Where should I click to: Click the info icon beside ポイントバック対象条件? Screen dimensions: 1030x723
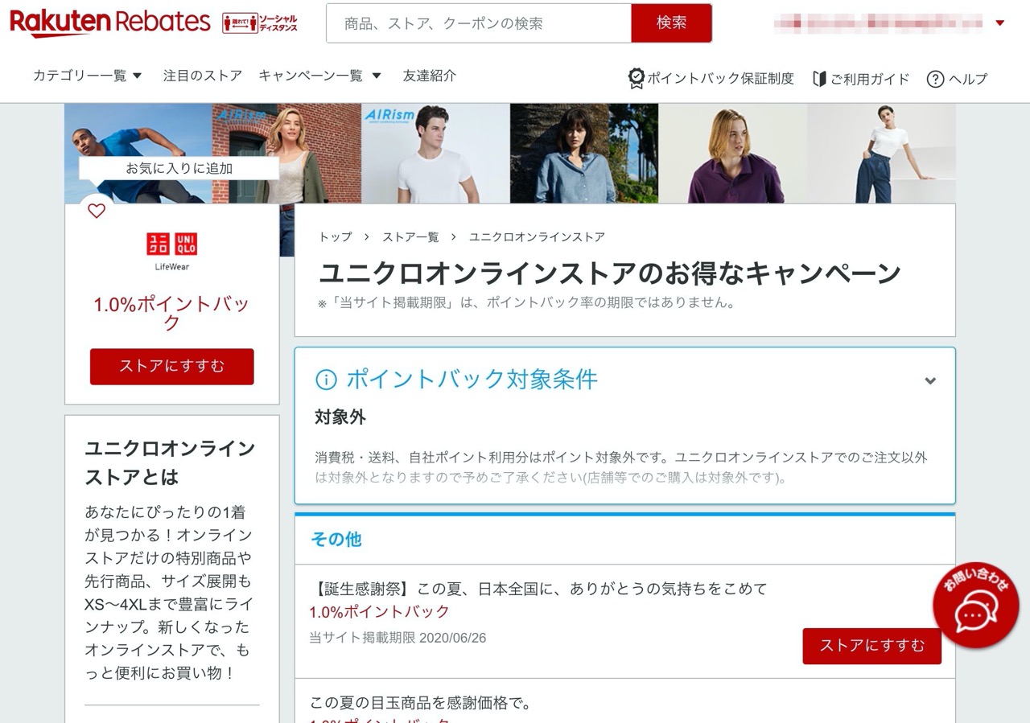[x=326, y=380]
